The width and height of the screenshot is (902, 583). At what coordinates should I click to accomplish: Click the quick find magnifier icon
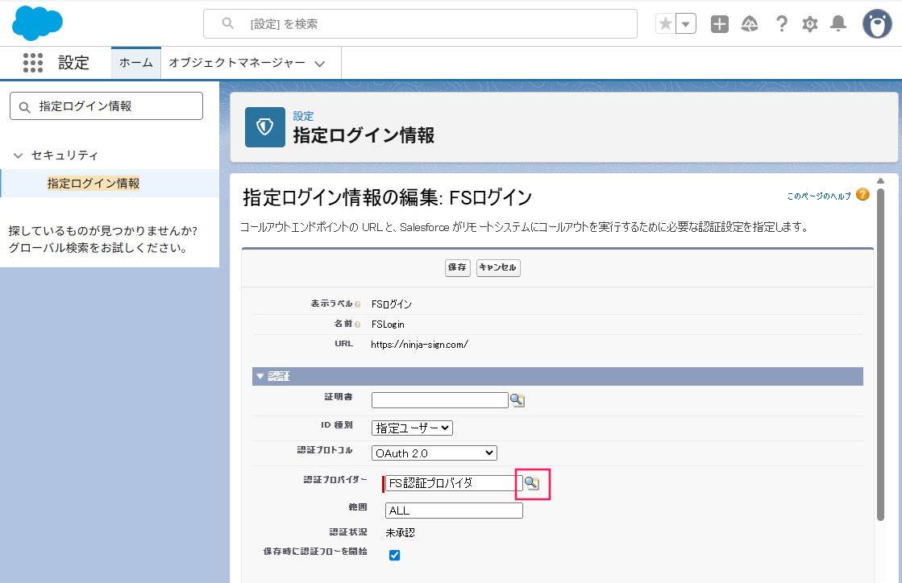[24, 107]
